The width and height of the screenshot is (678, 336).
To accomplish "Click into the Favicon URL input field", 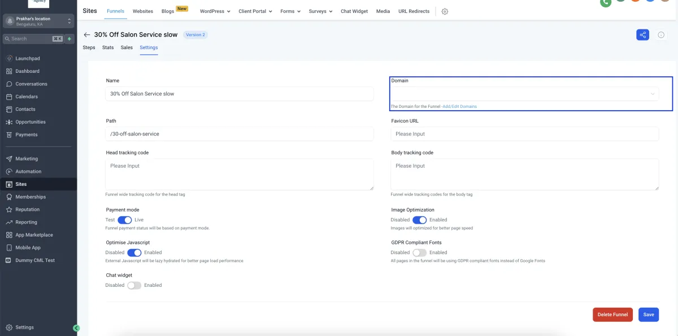I will (524, 134).
